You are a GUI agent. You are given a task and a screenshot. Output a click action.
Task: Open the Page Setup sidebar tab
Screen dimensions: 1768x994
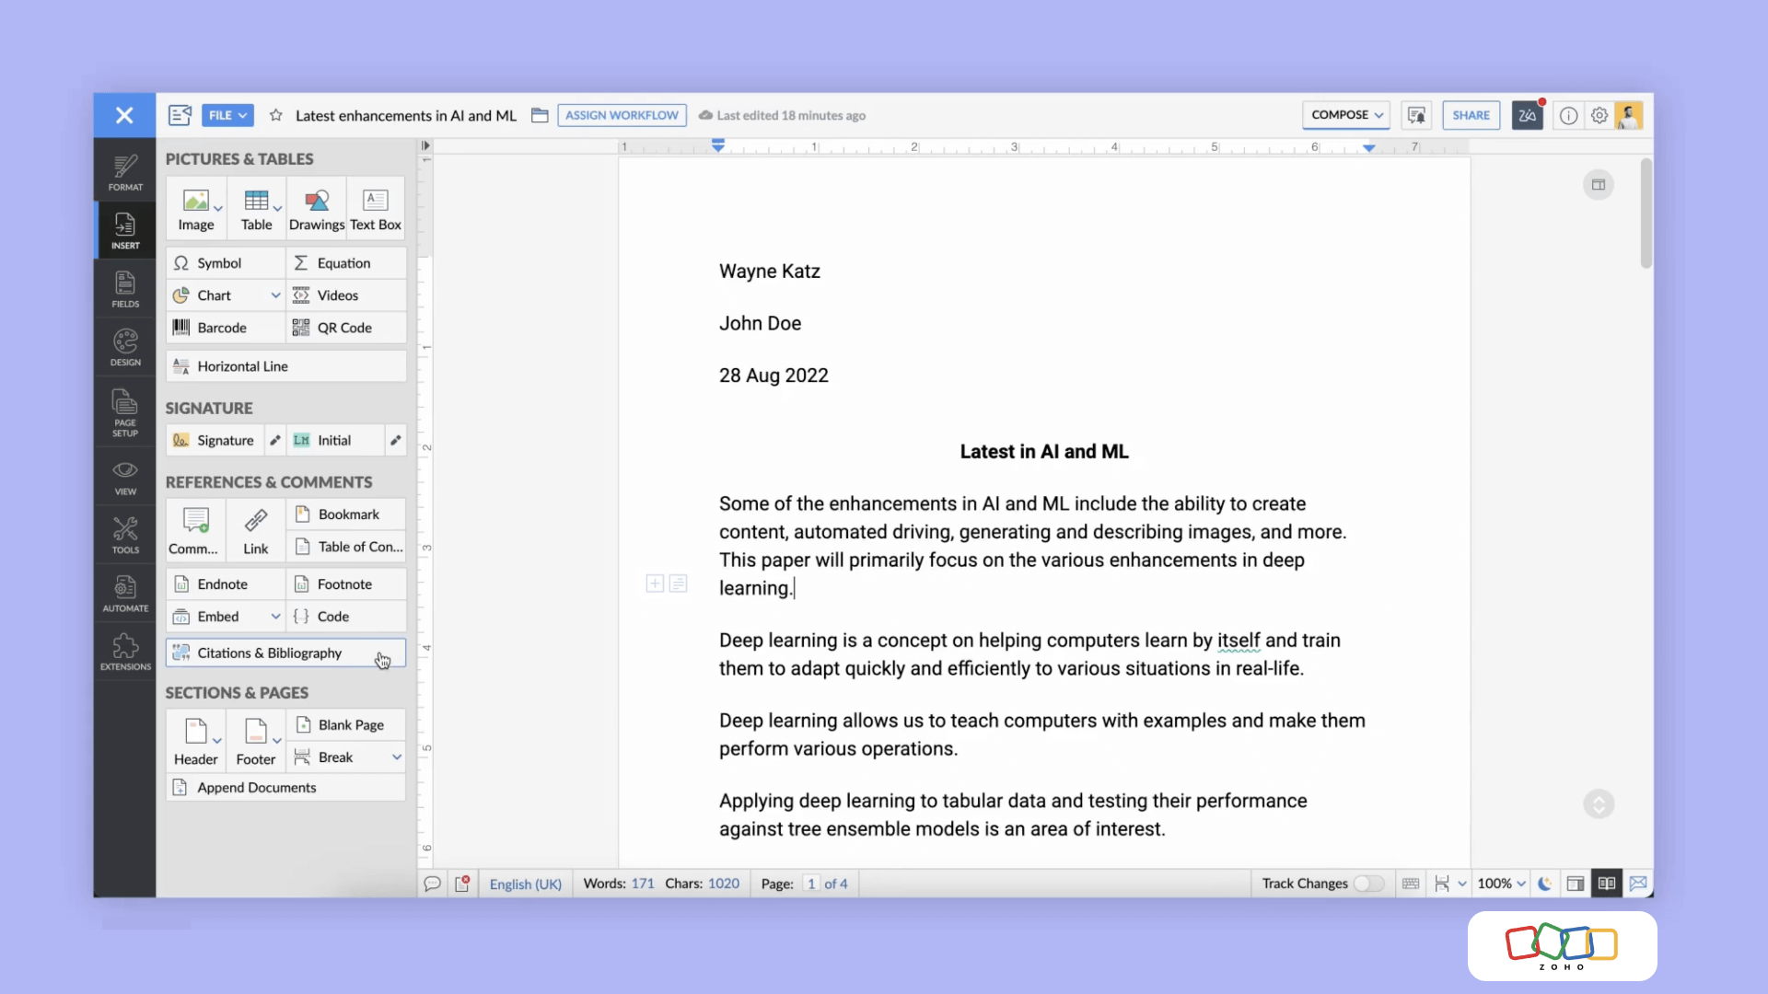pos(125,412)
